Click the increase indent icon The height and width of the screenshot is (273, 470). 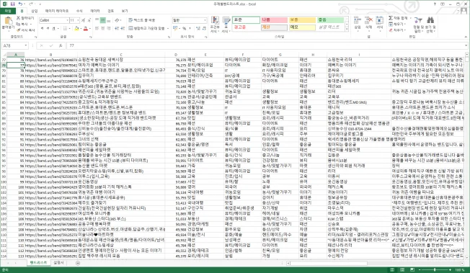(123, 29)
